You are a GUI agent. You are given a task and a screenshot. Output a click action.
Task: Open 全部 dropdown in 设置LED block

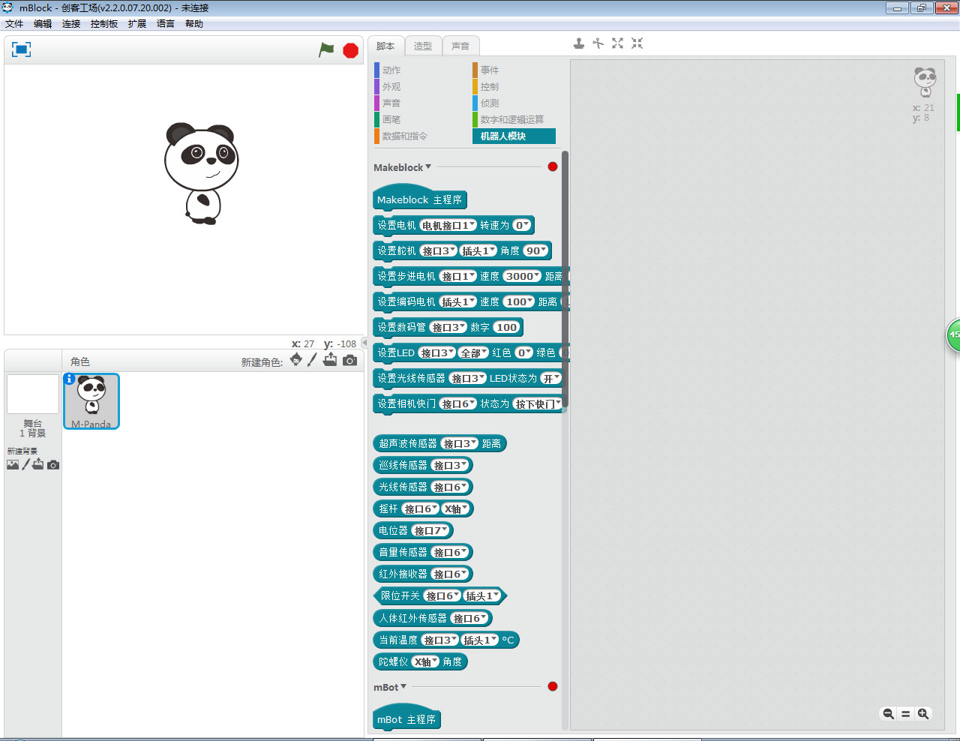click(x=474, y=352)
